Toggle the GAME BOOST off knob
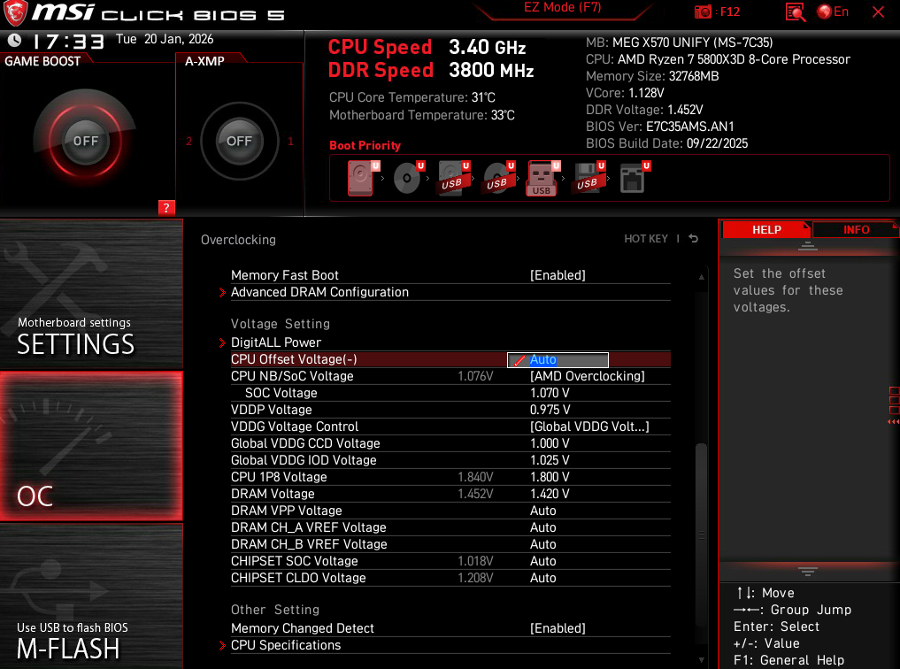The width and height of the screenshot is (900, 669). click(x=86, y=141)
